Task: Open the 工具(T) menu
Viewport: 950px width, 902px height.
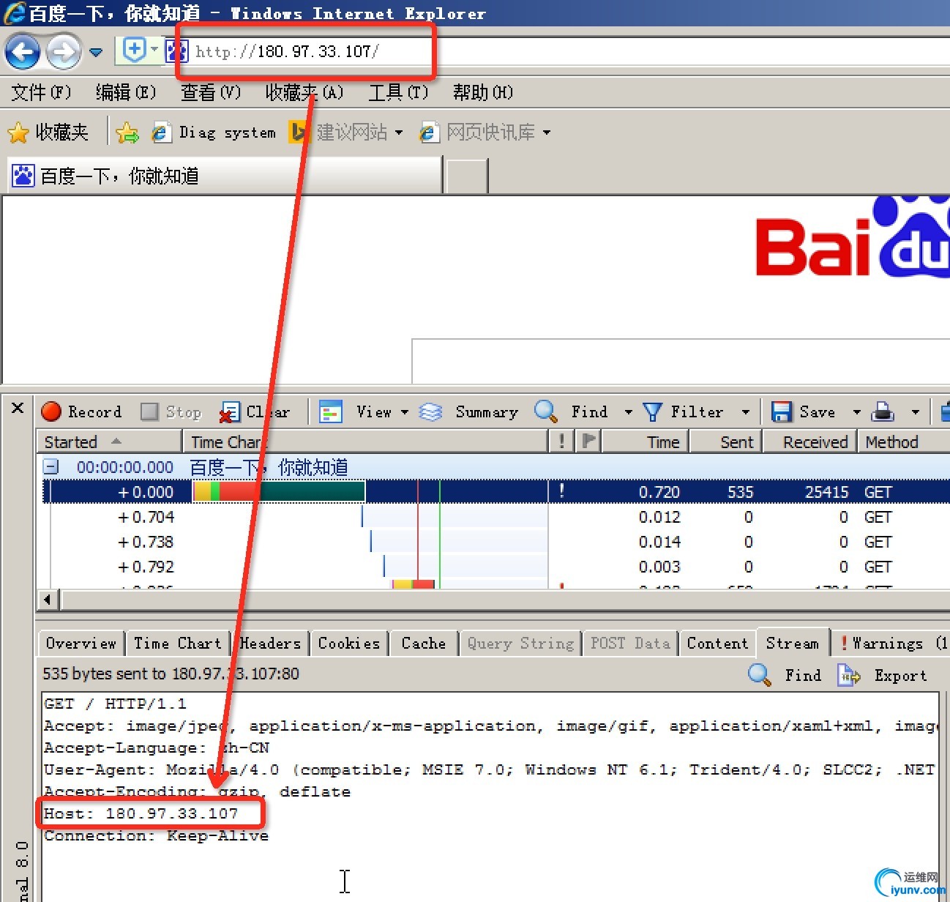Action: 398,92
